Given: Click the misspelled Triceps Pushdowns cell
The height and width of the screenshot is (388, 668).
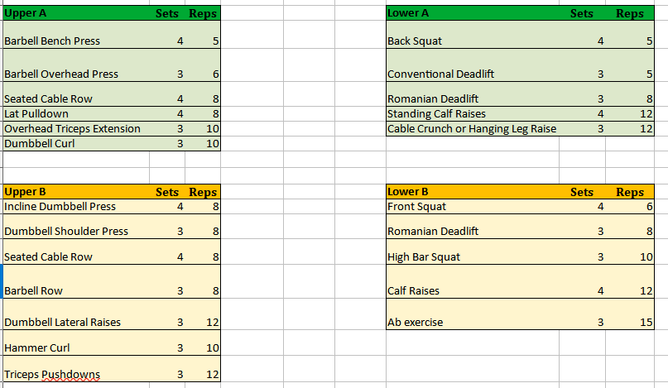Looking at the screenshot, I should click(x=76, y=369).
